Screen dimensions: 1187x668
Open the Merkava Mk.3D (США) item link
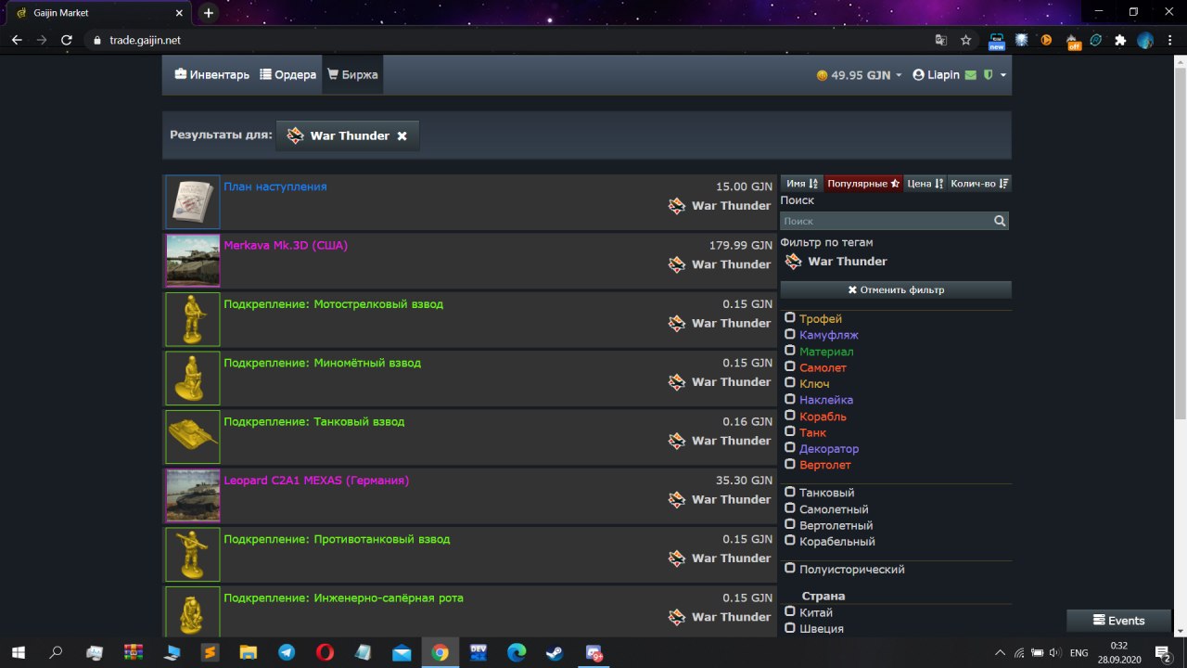286,245
